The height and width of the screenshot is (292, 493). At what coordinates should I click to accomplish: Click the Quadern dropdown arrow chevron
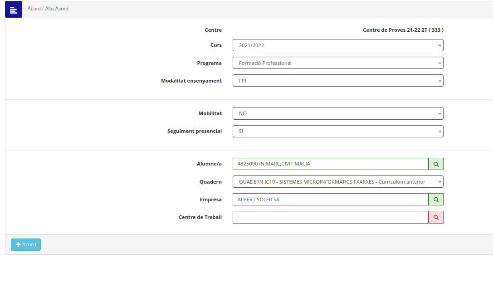439,182
